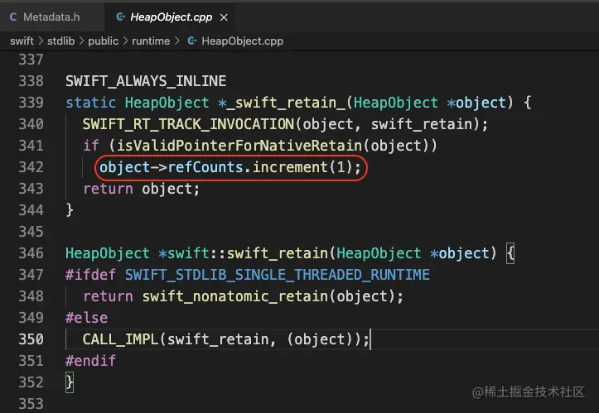Close the HeapObject.cpp tab
This screenshot has width=599, height=413.
[224, 17]
